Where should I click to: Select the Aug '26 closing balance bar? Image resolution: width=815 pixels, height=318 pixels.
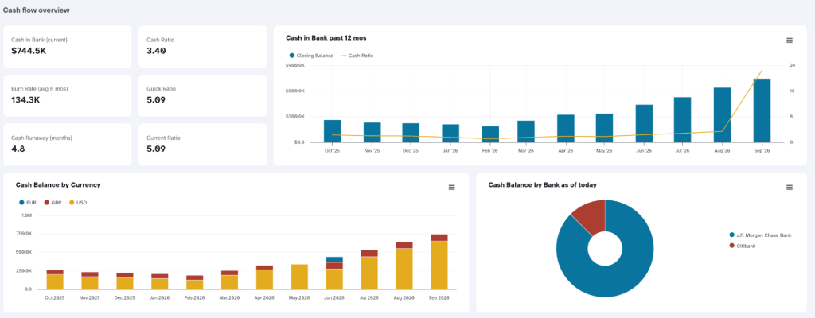click(x=723, y=114)
